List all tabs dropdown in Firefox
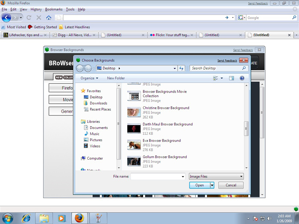Screen dimensions: 299x224 [296, 35]
